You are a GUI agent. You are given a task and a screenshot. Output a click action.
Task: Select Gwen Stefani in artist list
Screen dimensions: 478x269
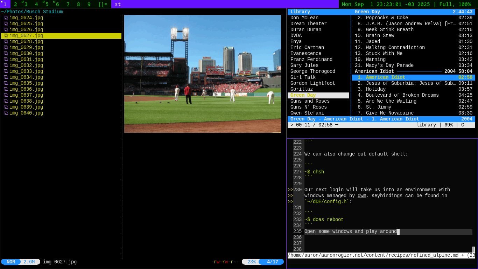pos(307,113)
